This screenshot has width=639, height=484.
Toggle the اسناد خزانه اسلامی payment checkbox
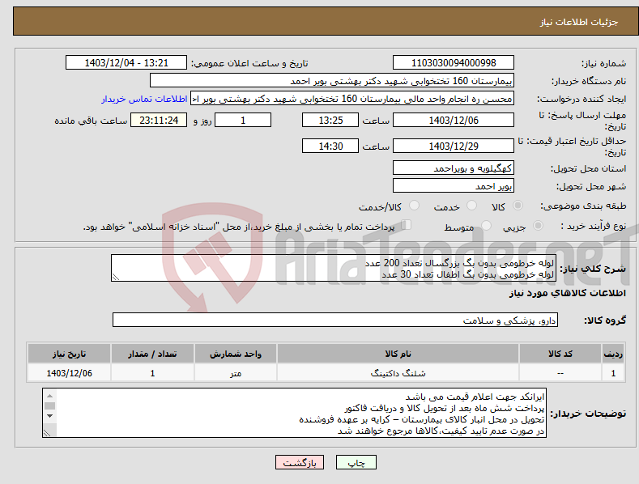tap(407, 224)
